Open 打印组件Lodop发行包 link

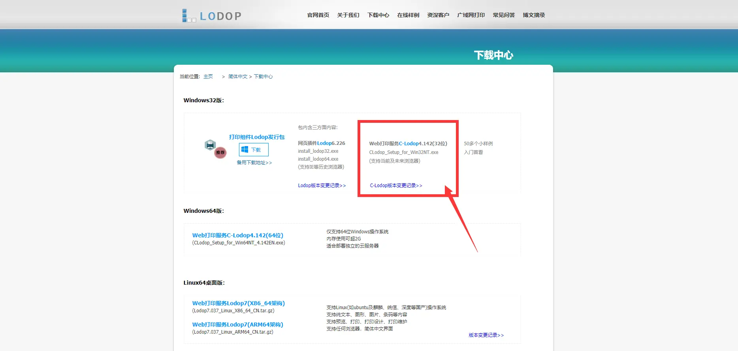click(x=257, y=137)
